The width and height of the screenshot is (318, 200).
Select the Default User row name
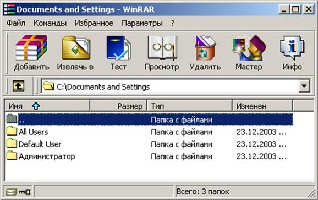click(x=40, y=144)
